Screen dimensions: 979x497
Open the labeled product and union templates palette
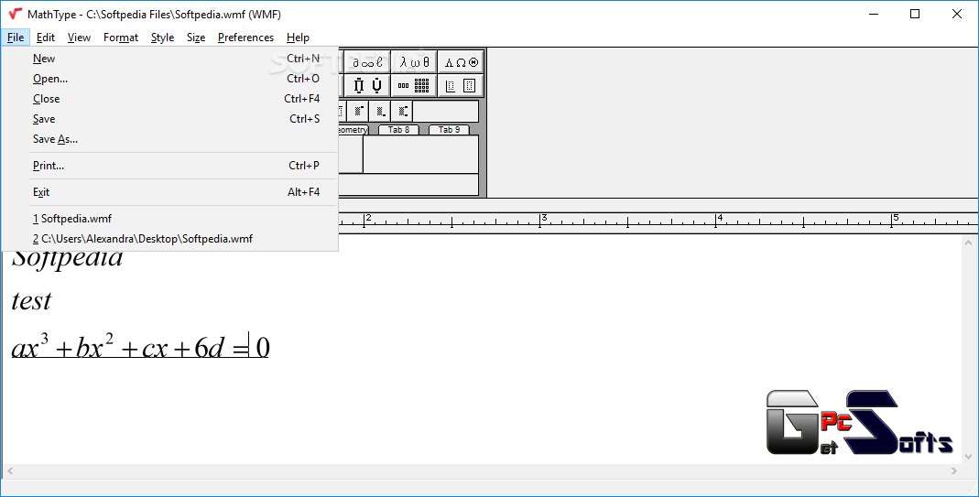click(368, 85)
